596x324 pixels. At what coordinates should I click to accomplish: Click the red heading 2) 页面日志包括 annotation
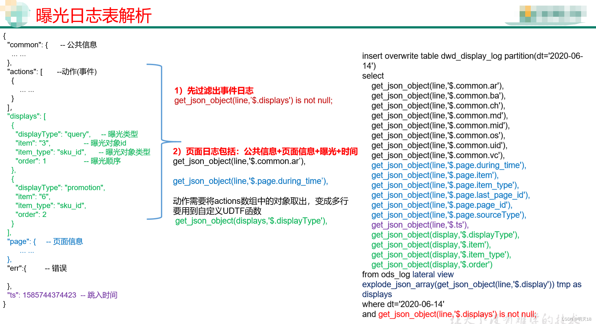265,151
